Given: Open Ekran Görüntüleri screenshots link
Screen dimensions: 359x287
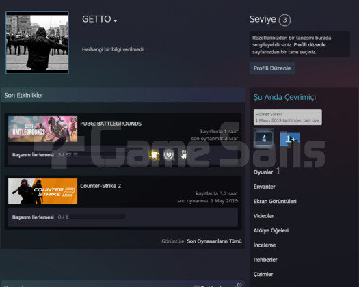Looking at the screenshot, I should [275, 202].
